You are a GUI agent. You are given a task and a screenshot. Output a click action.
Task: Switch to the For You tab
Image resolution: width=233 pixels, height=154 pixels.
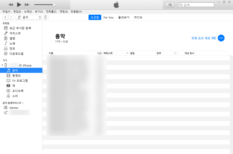point(108,18)
